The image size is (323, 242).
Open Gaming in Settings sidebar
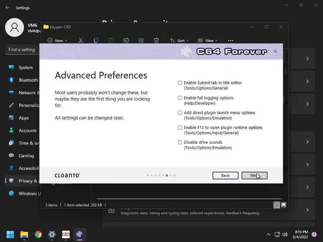pos(23,156)
